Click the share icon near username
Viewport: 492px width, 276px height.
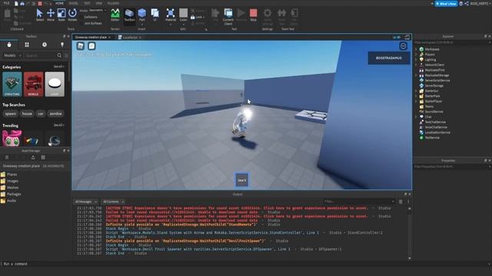467,3
